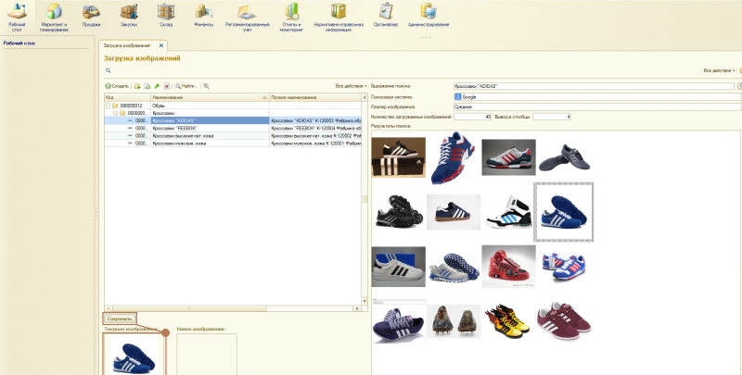Sort by the Код column header
The height and width of the screenshot is (375, 742).
[127, 97]
